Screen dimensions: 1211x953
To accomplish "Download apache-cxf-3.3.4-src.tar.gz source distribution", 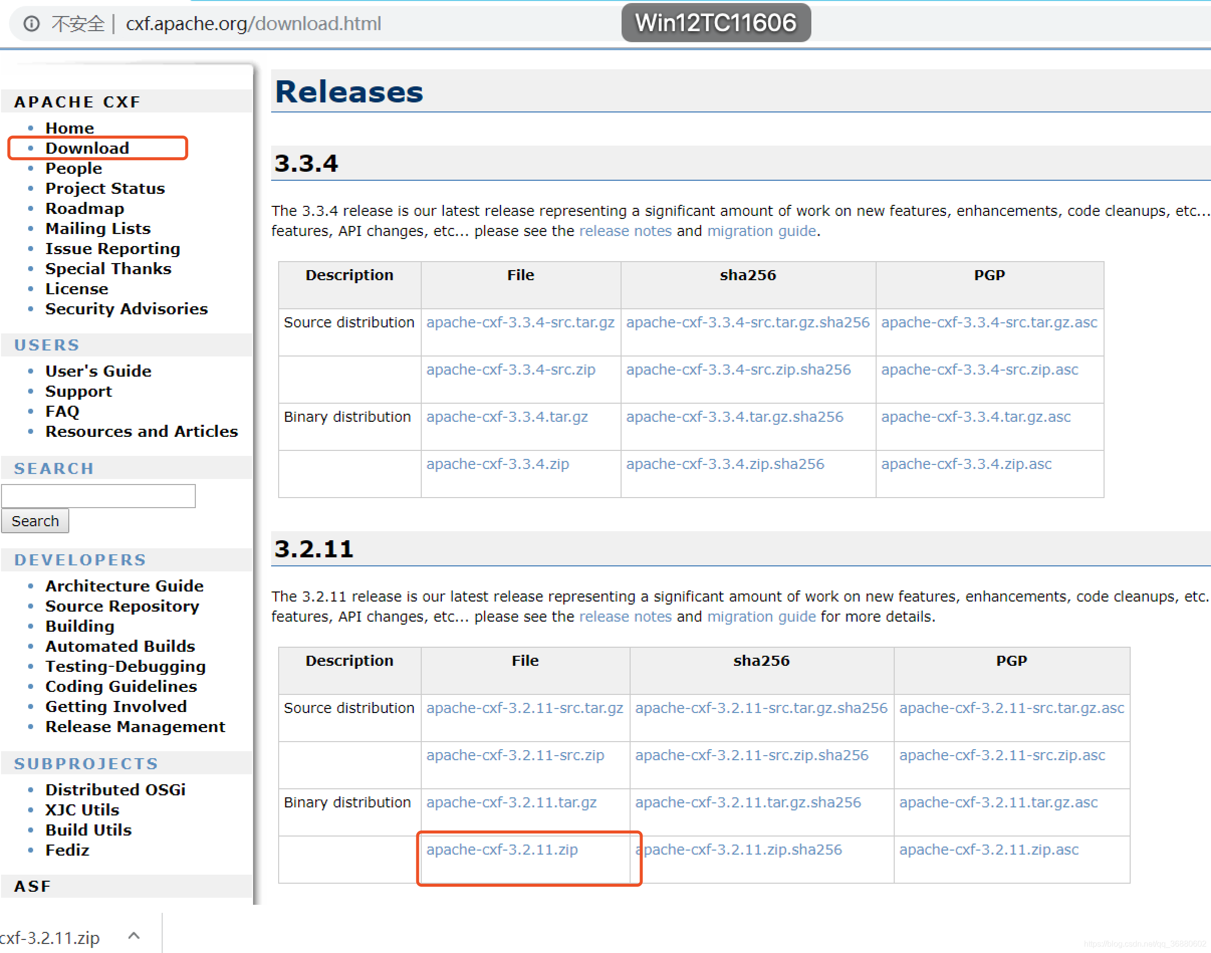I will click(520, 322).
